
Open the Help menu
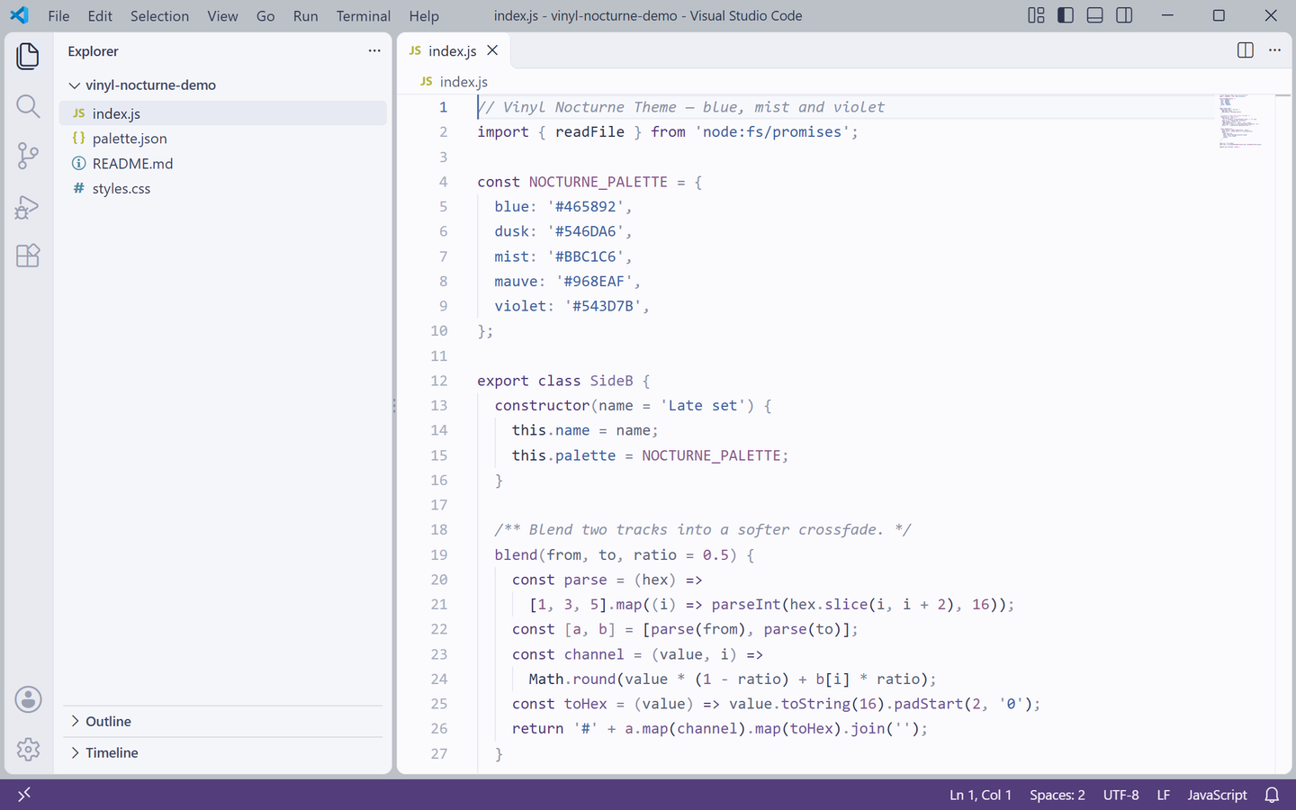(x=424, y=15)
